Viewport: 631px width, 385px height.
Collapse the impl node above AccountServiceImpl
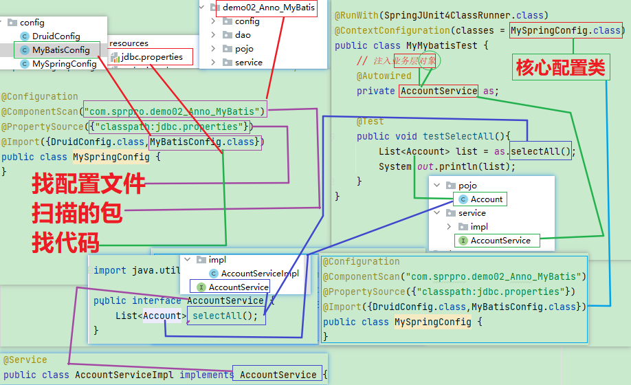[187, 260]
